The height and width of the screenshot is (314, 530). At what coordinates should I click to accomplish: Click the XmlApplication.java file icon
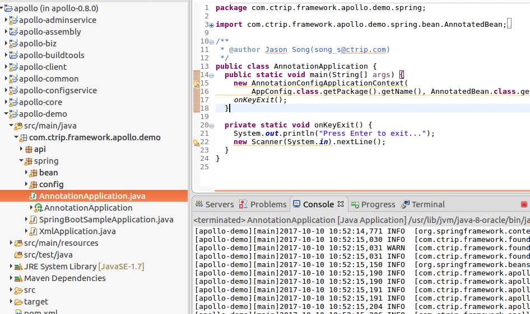pyautogui.click(x=34, y=231)
